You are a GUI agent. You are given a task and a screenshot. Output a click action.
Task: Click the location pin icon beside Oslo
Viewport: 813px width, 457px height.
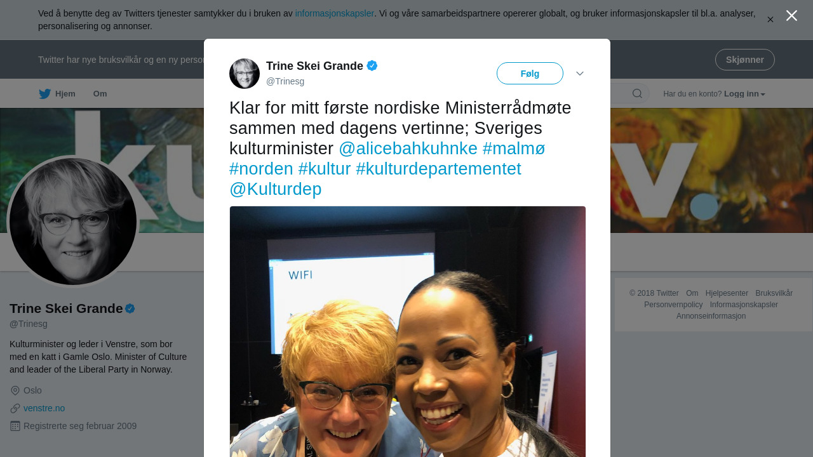15,390
